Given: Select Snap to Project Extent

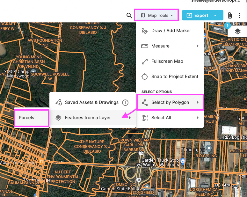Looking at the screenshot, I should pyautogui.click(x=170, y=77).
